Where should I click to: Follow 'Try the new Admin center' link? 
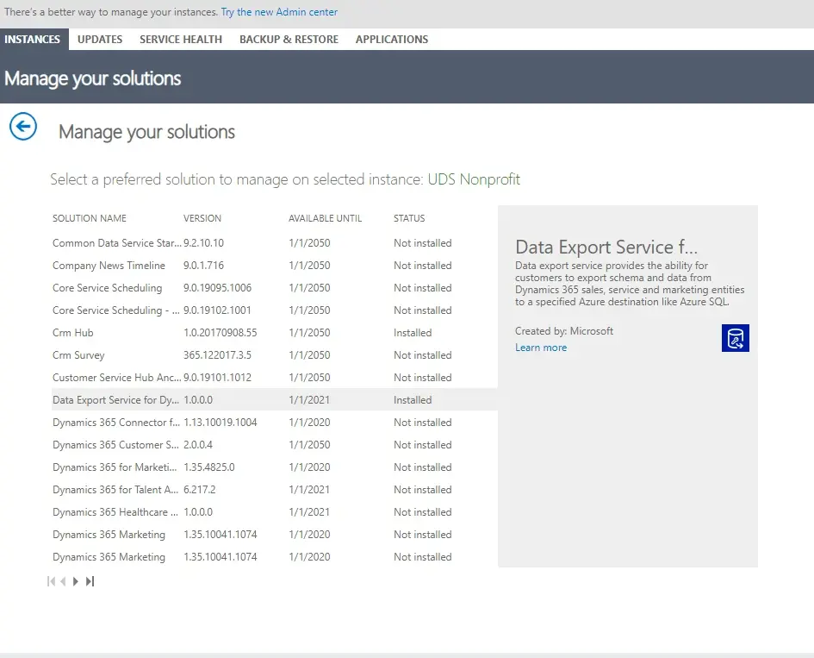[279, 12]
